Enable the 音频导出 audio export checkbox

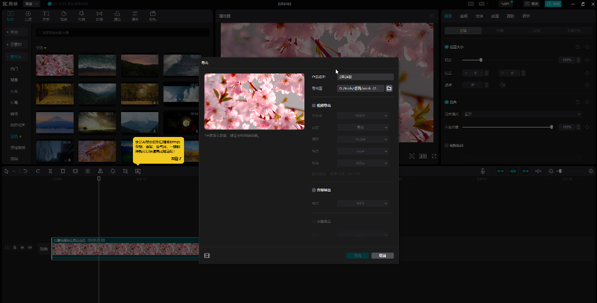pyautogui.click(x=314, y=190)
